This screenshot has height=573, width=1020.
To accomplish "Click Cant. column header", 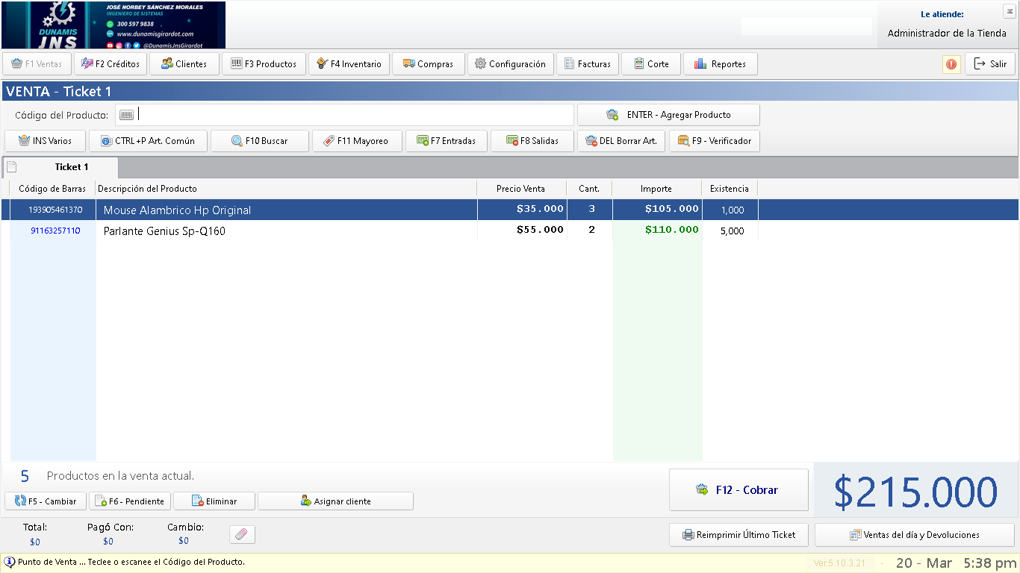I will coord(589,189).
